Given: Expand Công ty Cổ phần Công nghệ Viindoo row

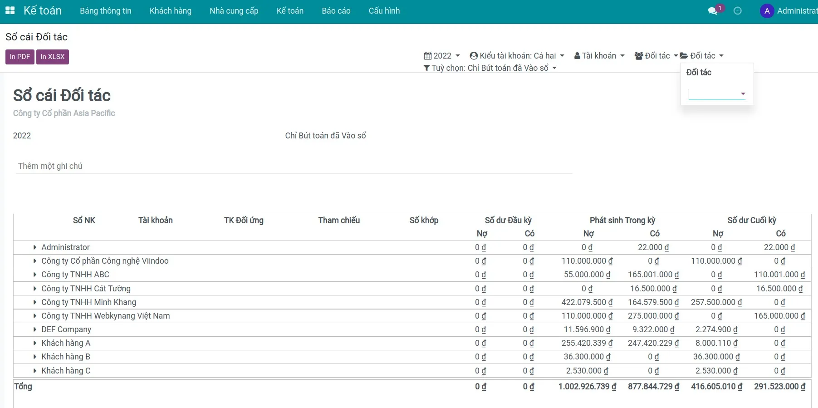Looking at the screenshot, I should [x=34, y=261].
